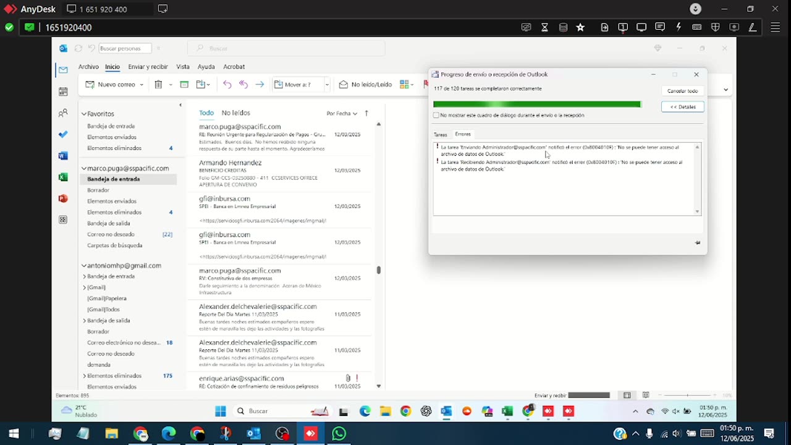This screenshot has width=791, height=445.
Task: Collapse the Favoritos folder group
Action: [84, 114]
